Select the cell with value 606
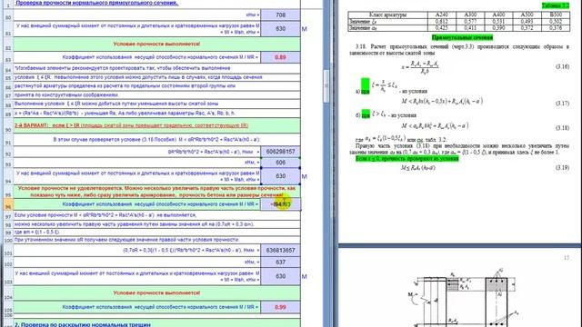Image resolution: width=582 pixels, height=327 pixels. pos(281,163)
